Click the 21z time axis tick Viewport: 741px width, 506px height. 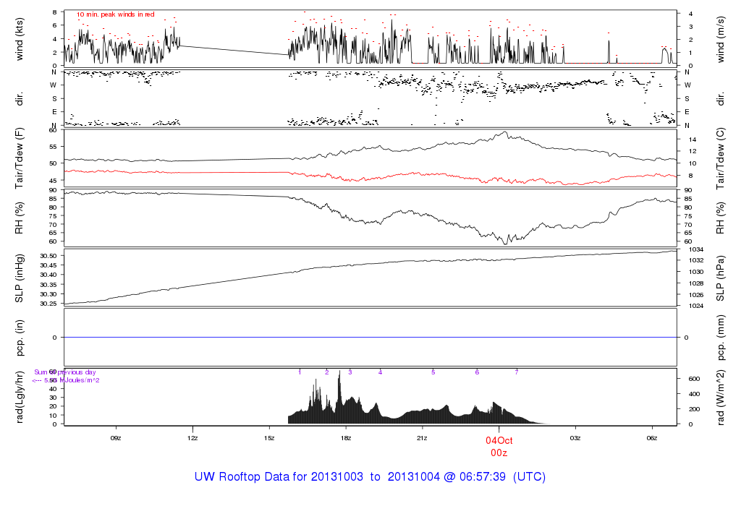pyautogui.click(x=422, y=438)
